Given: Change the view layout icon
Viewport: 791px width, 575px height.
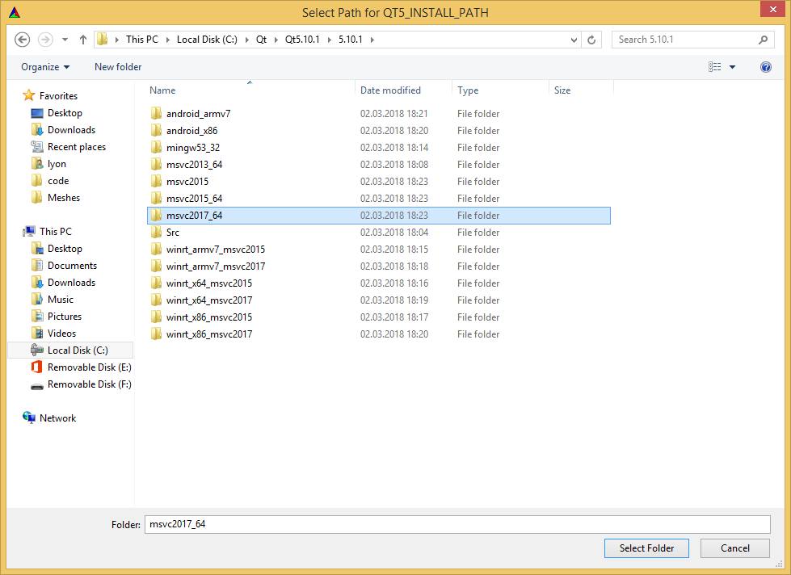Looking at the screenshot, I should click(x=714, y=67).
